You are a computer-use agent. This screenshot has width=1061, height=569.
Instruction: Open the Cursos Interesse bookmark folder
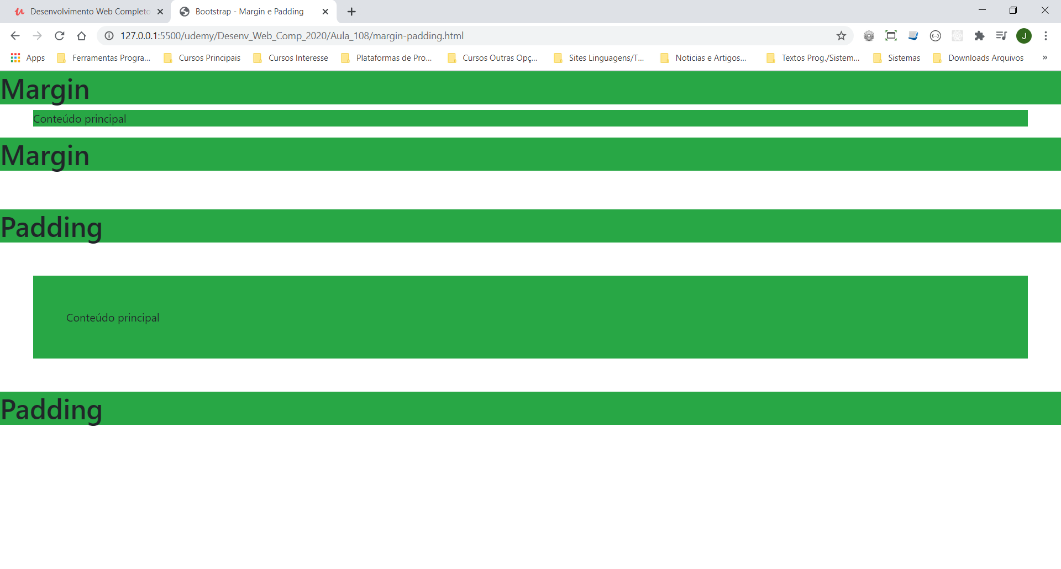pos(291,58)
